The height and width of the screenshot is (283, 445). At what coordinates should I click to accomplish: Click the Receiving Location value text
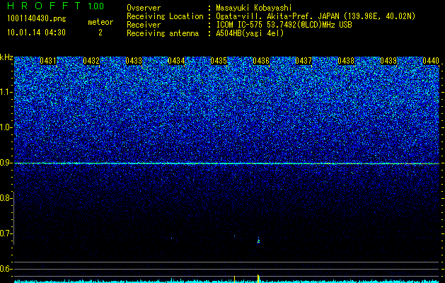[316, 16]
